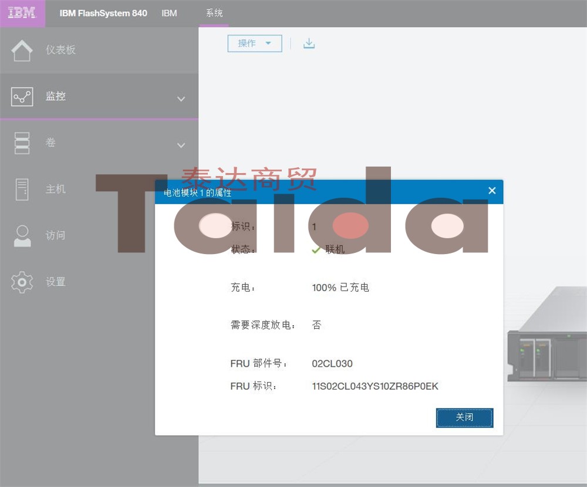Viewport: 587px width, 487px height.
Task: Switch to the 系统 tab
Action: pyautogui.click(x=214, y=13)
